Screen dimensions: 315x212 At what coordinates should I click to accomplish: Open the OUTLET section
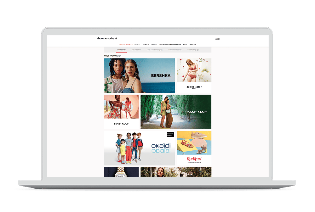[x=137, y=44]
